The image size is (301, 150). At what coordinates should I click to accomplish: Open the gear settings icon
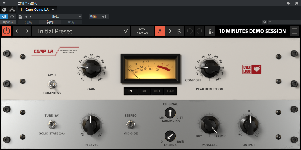click(265, 22)
